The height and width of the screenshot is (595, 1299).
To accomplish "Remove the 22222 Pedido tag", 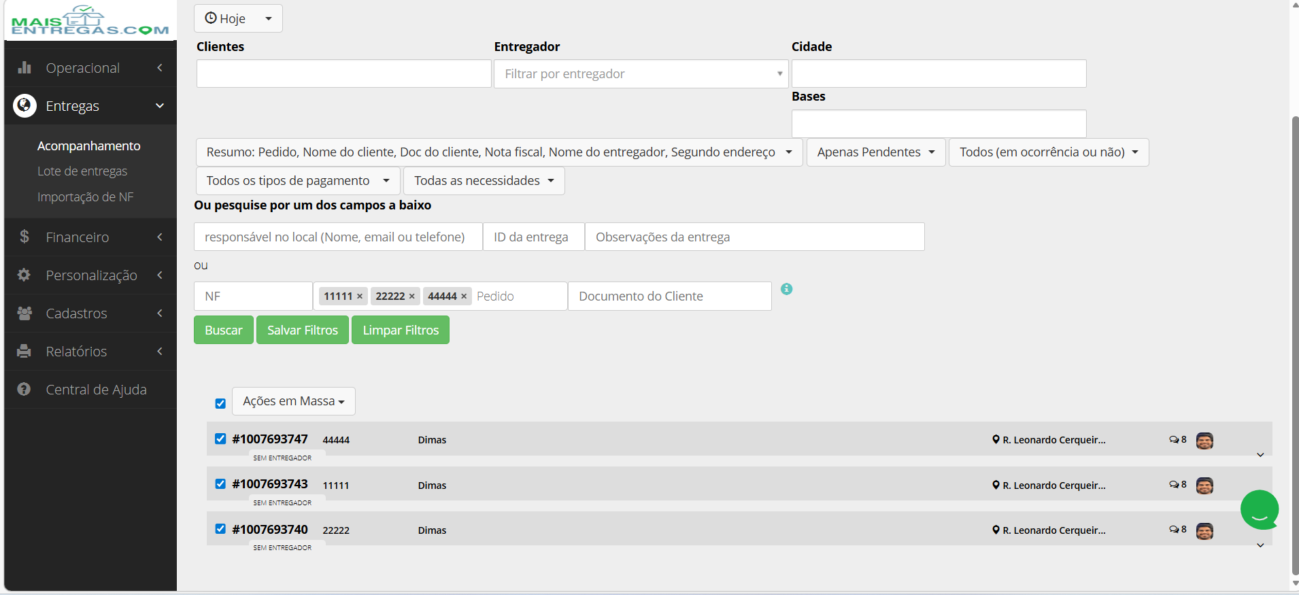I will [x=411, y=296].
